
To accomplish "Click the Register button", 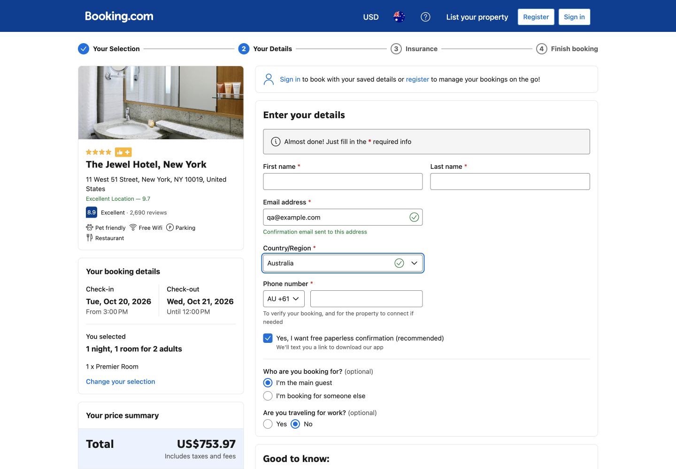I will (x=536, y=17).
